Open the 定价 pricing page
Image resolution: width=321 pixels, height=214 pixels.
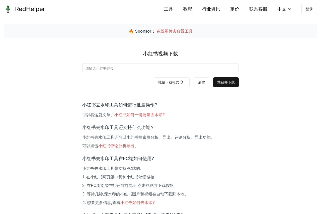click(x=234, y=9)
